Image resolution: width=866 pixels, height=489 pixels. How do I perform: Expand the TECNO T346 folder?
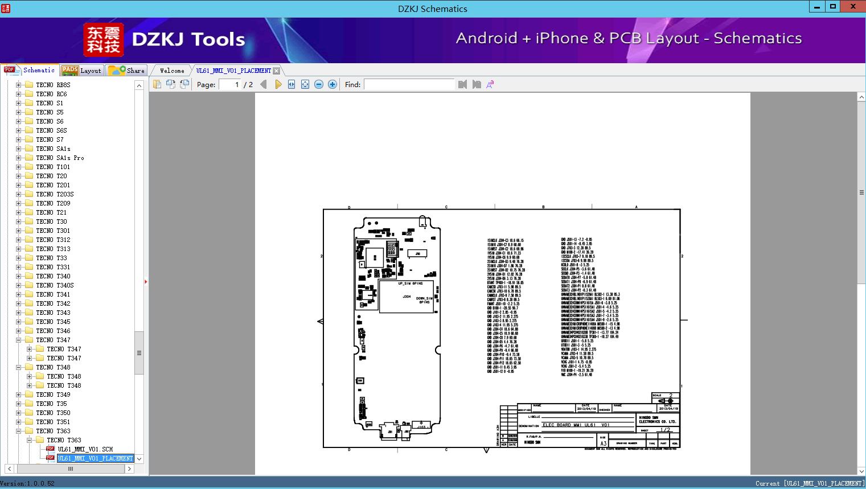coord(19,331)
